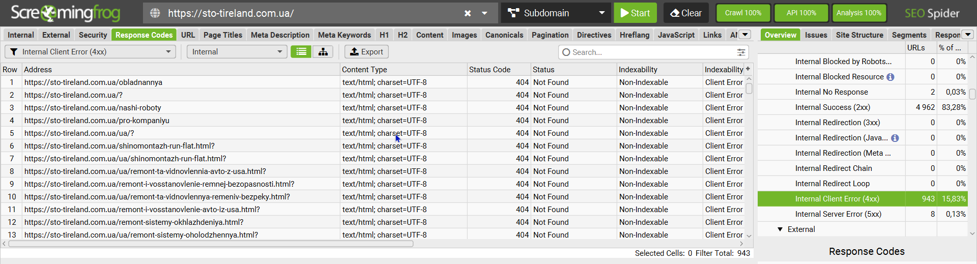Select Internal Server Error (5xx) row
Viewport: 977px width, 264px height.
pyautogui.click(x=838, y=214)
